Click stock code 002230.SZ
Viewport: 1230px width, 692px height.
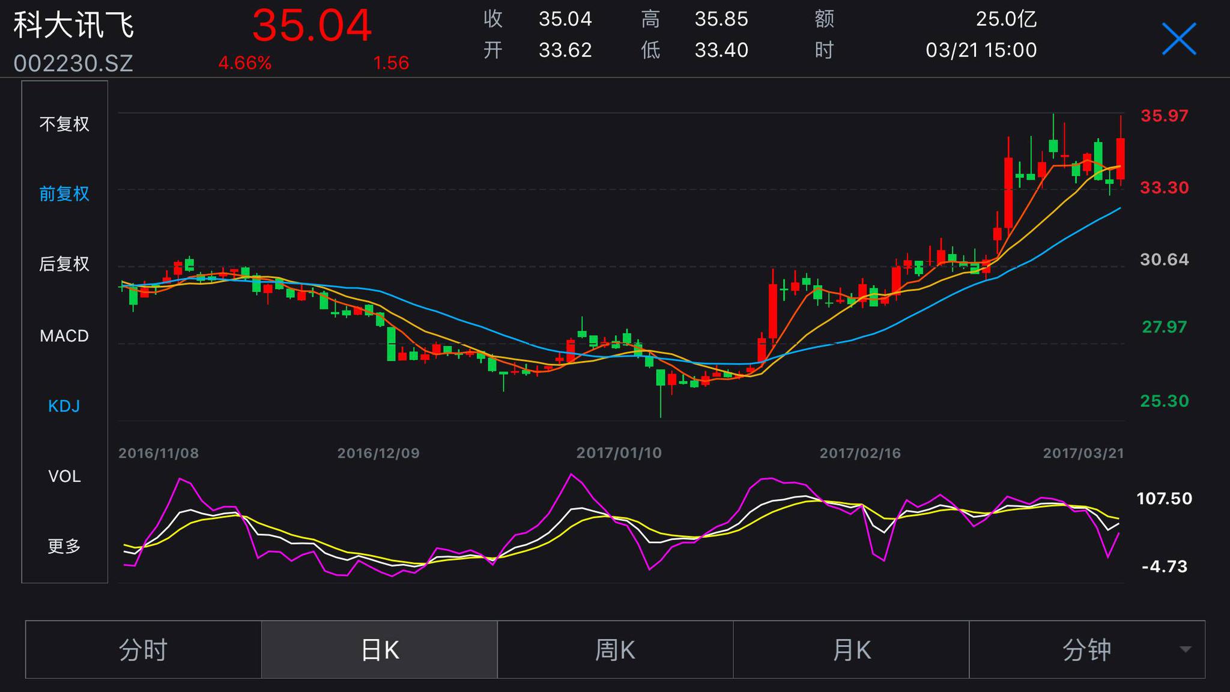73,63
